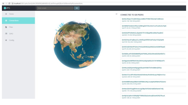Image resolution: width=188 pixels, height=105 pixels.
Task: Click the IPFS logo in the header
Action: pyautogui.click(x=7, y=8)
